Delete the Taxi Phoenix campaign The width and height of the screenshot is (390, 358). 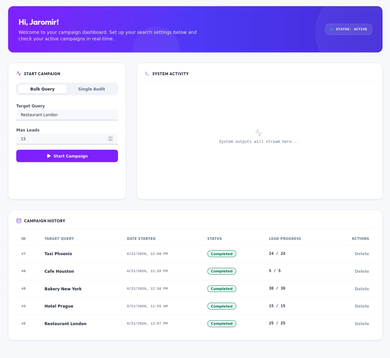(x=362, y=254)
